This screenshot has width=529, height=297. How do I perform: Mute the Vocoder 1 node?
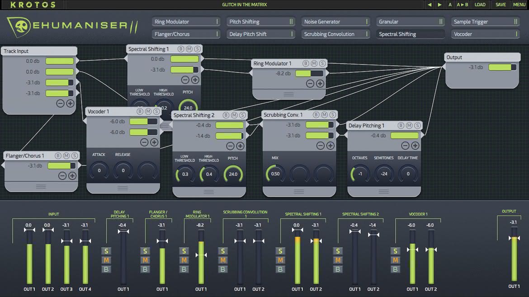pos(148,111)
